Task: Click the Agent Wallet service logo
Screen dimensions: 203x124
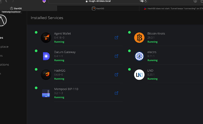Action: coord(46,37)
